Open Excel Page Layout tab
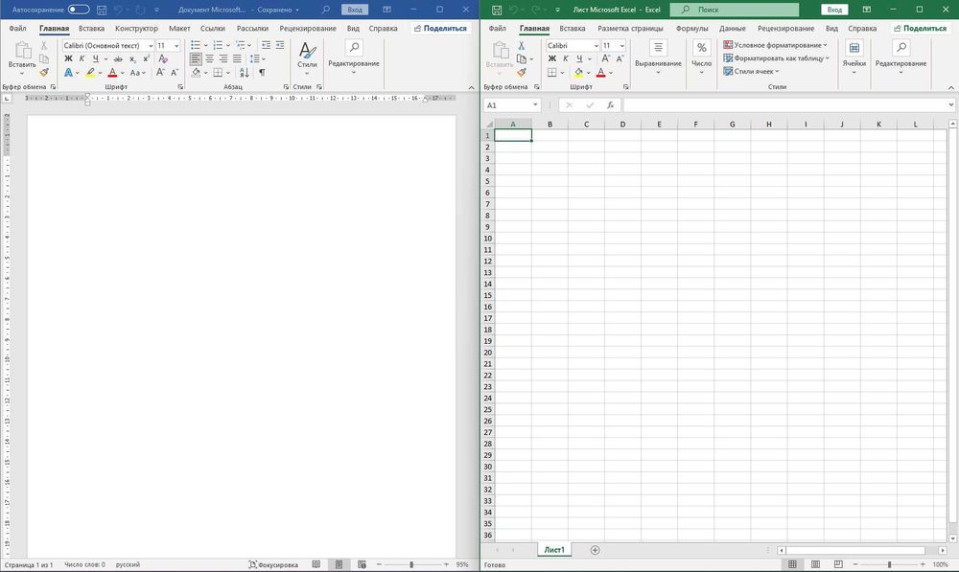The image size is (959, 572). (630, 28)
